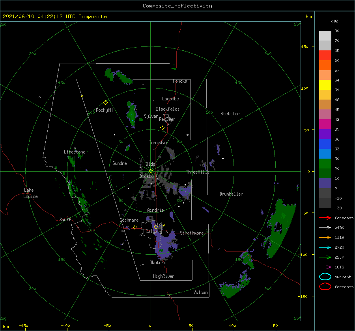Click the RockyMH label
Image resolution: width=355 pixels, height=331 pixels.
pyautogui.click(x=104, y=110)
